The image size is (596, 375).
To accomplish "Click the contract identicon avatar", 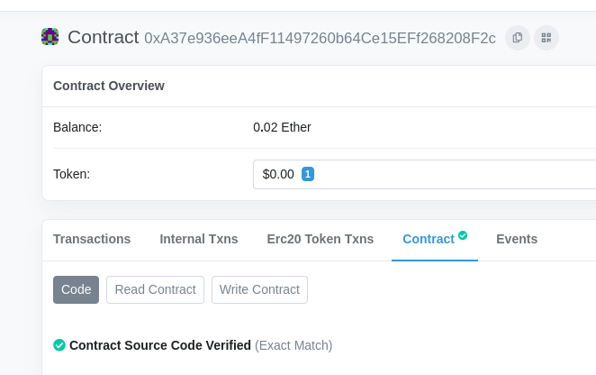I will pos(50,37).
